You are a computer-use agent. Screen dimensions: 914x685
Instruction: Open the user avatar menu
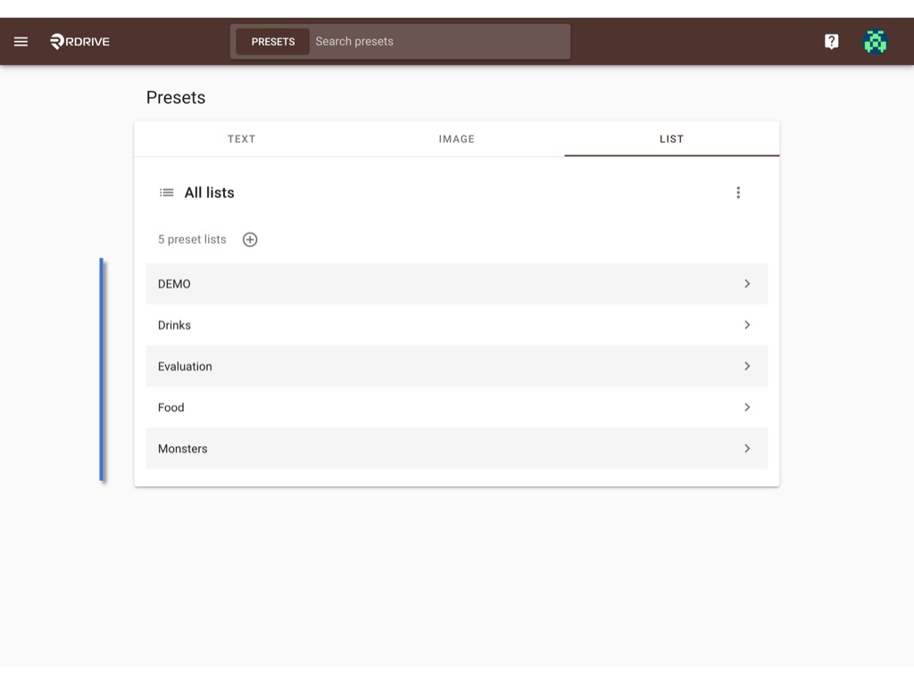(x=875, y=41)
